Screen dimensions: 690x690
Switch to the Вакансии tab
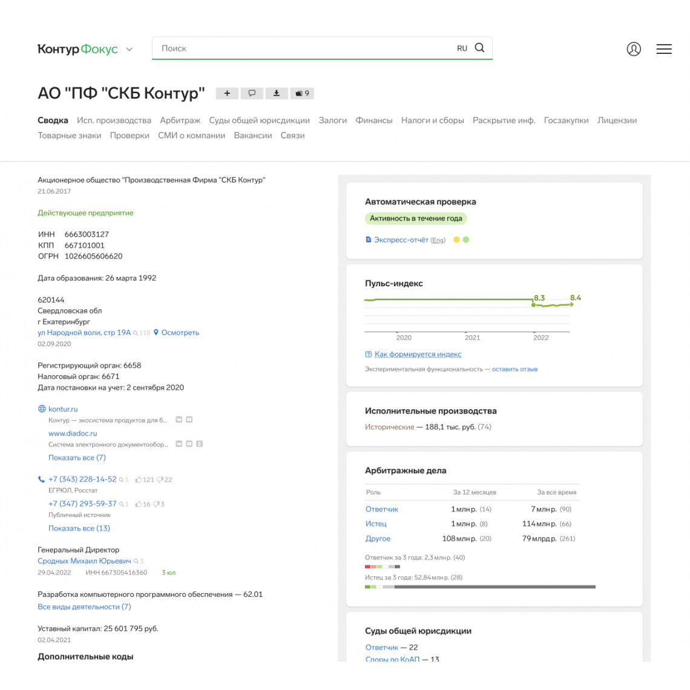pyautogui.click(x=253, y=136)
